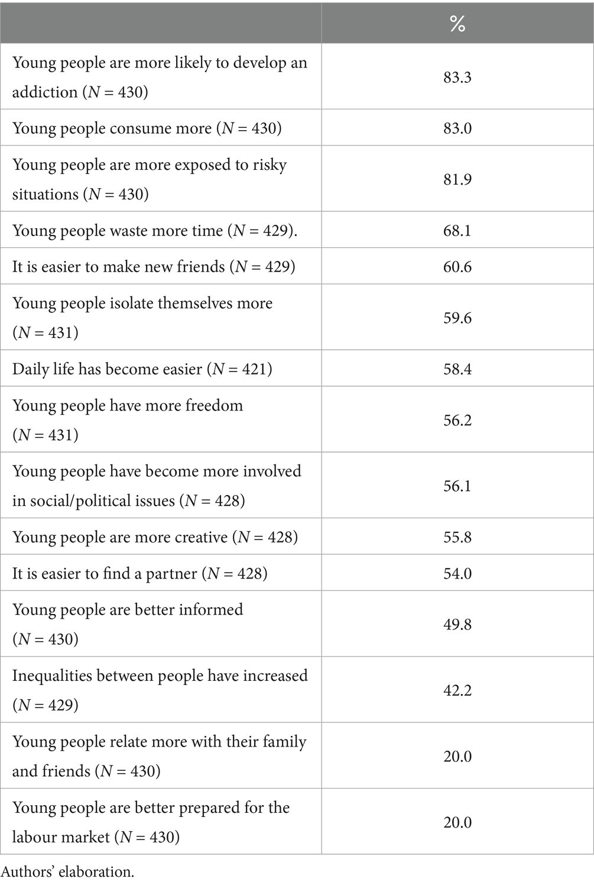Select 'Young people are more creative' text
This screenshot has height=885, width=594.
coord(155,537)
